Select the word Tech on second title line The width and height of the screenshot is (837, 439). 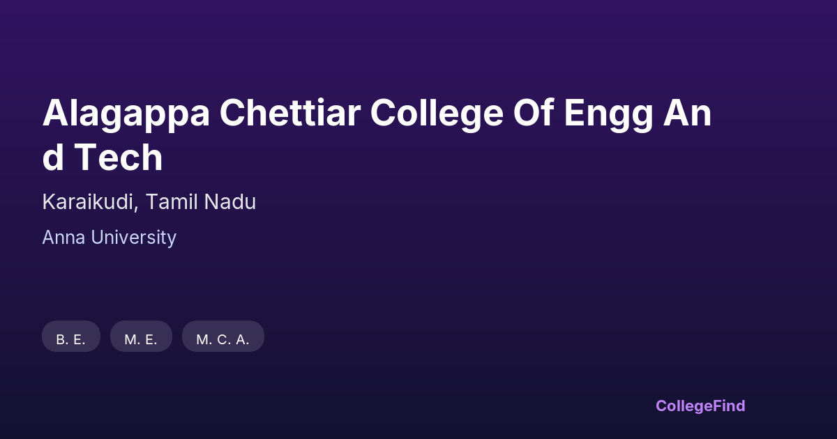(x=119, y=157)
